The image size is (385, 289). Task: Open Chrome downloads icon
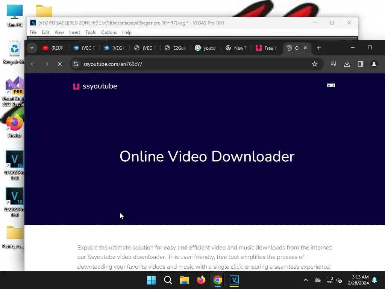point(347,64)
